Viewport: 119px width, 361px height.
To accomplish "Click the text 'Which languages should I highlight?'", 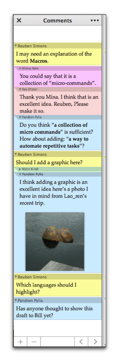I will (x=46, y=288).
